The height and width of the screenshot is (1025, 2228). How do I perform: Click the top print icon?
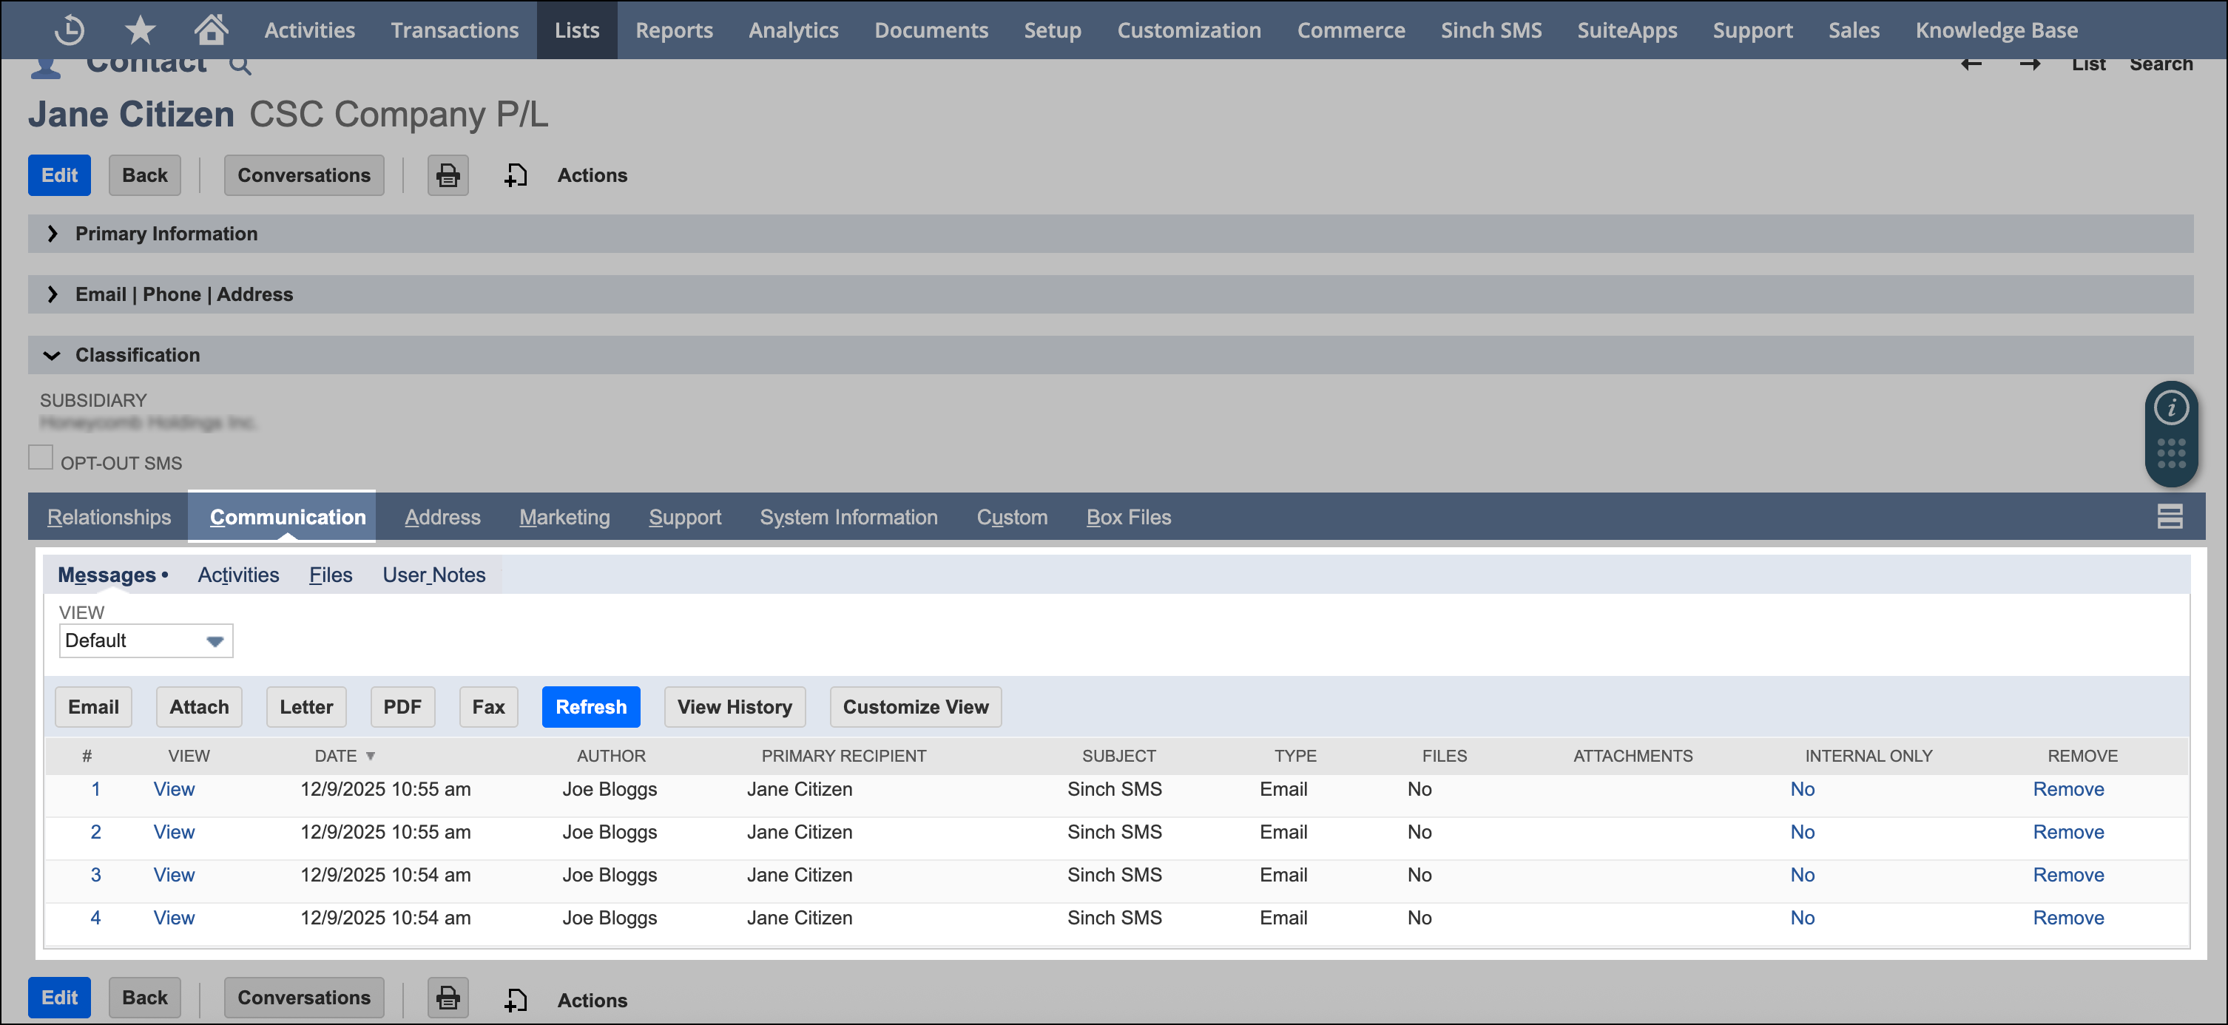(x=448, y=175)
